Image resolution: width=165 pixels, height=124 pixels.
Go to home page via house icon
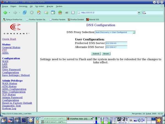click(x=39, y=12)
